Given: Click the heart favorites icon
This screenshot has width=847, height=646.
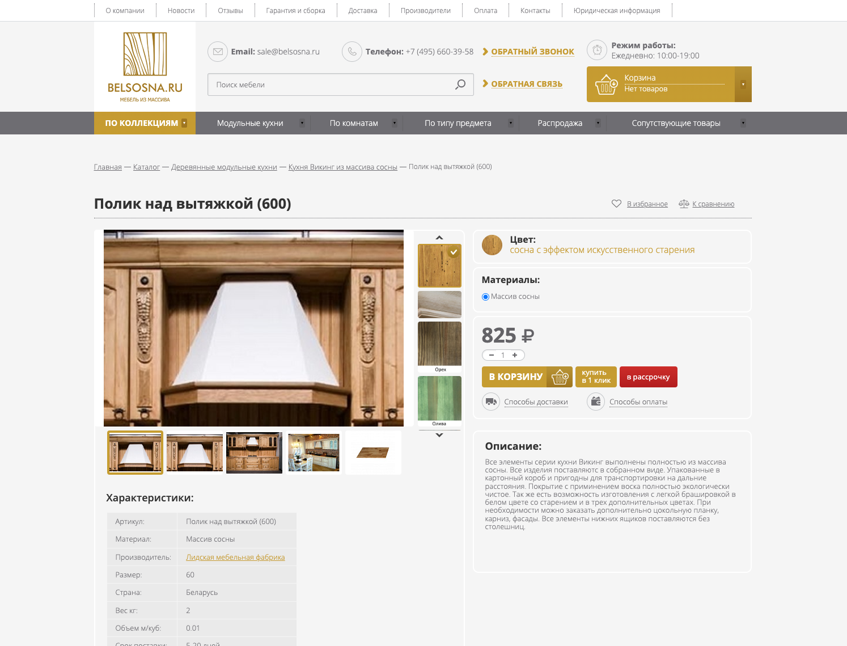Looking at the screenshot, I should (x=616, y=204).
